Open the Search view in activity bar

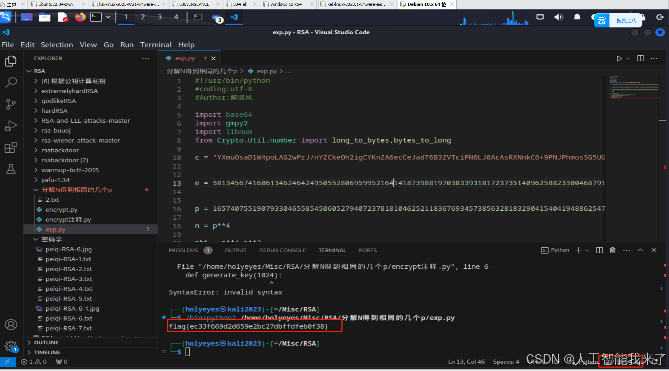click(11, 82)
